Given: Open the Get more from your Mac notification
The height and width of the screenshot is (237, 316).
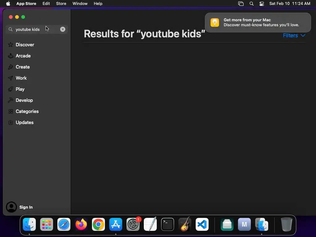Looking at the screenshot, I should pyautogui.click(x=258, y=22).
